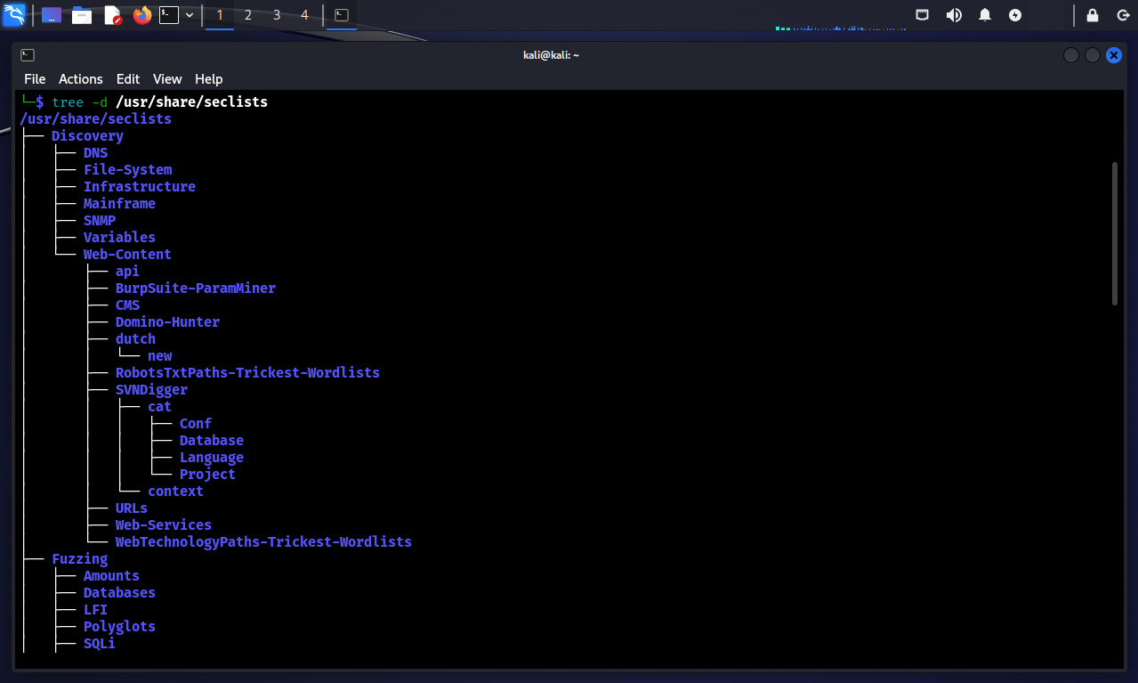
Task: Open the power manager icon
Action: 1015,15
